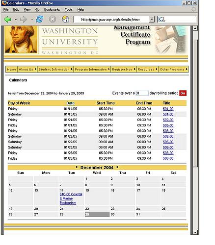
Task: Click the Stop loading icon
Action: coord(53,19)
